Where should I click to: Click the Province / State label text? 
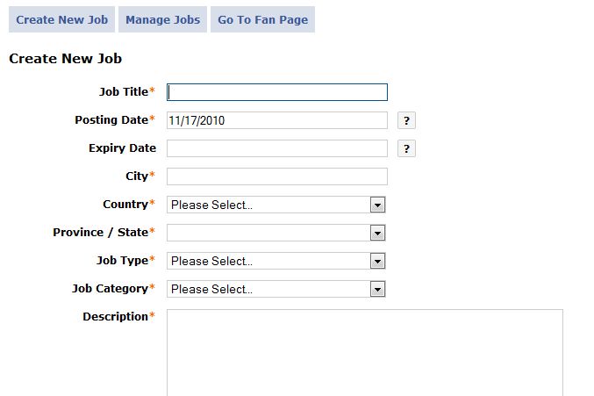coord(100,233)
